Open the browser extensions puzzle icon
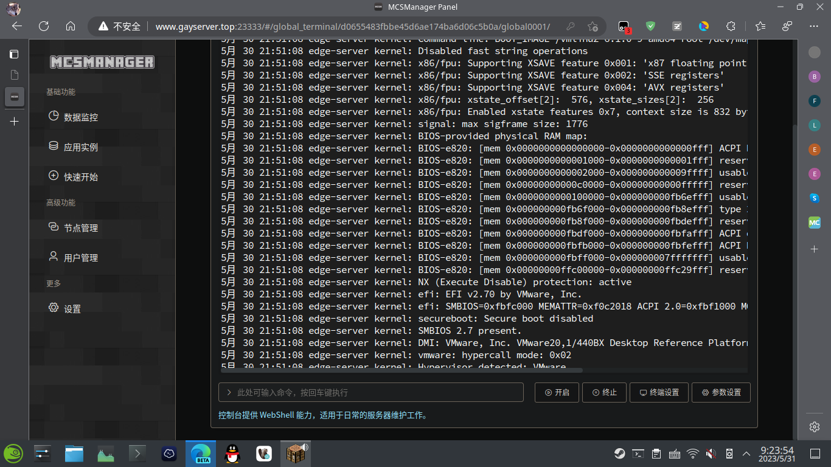Image resolution: width=831 pixels, height=467 pixels. point(729,26)
